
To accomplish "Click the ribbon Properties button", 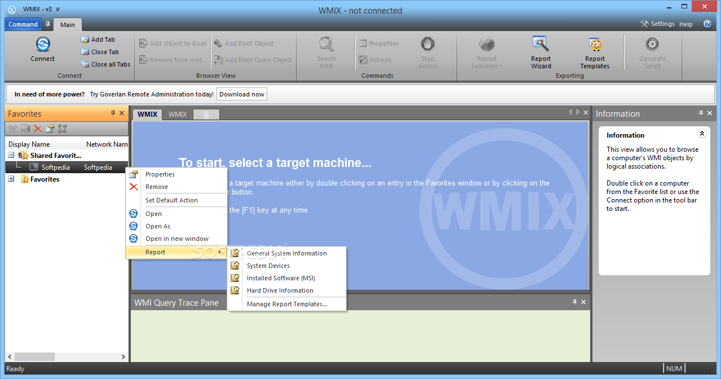I will point(379,43).
